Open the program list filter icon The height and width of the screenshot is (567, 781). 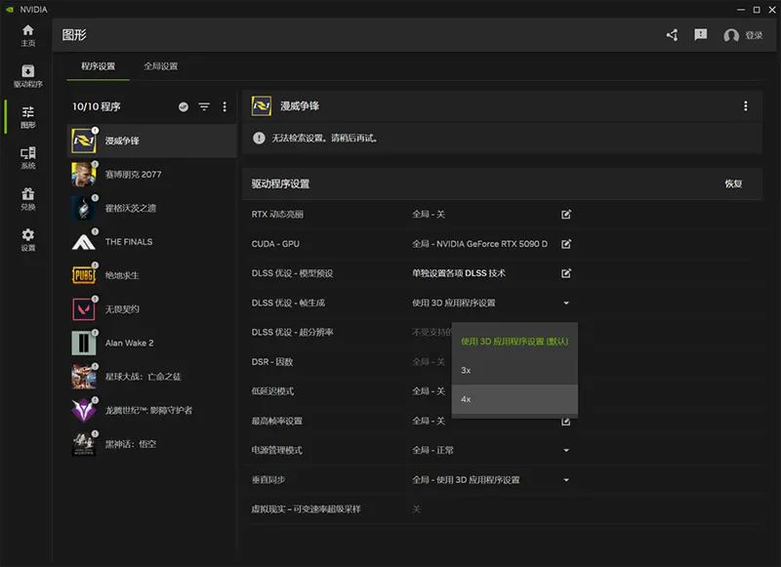coord(204,106)
